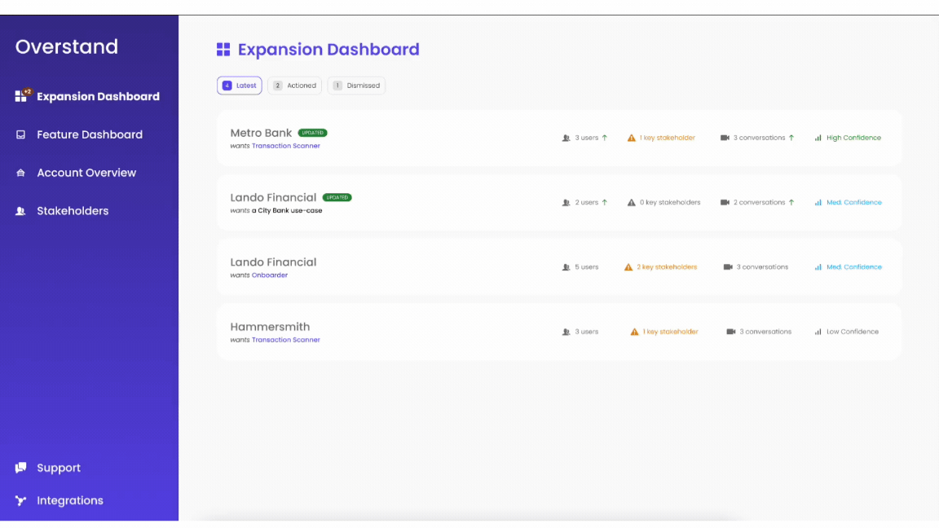This screenshot has width=939, height=528.
Task: Click the Account Overview building icon
Action: pos(21,173)
